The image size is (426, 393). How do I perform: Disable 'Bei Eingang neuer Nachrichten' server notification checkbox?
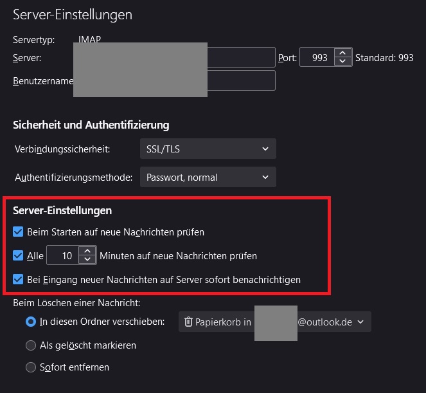click(18, 280)
